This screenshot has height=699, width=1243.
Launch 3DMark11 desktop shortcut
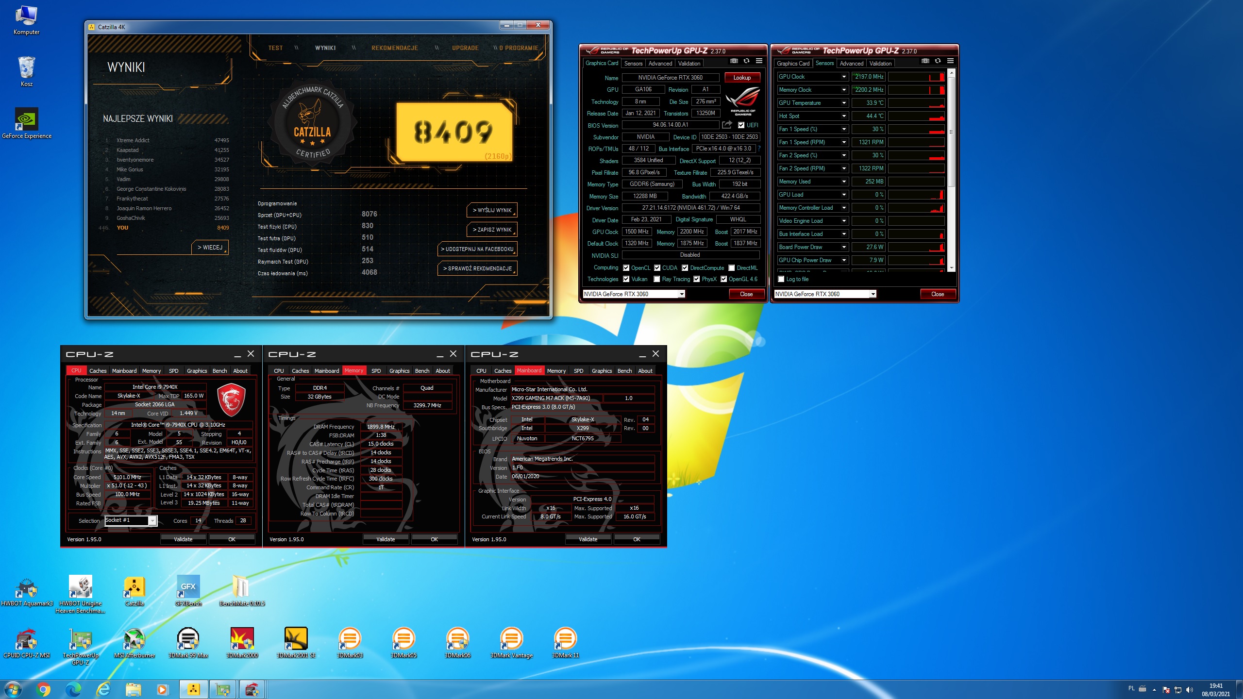pos(565,643)
